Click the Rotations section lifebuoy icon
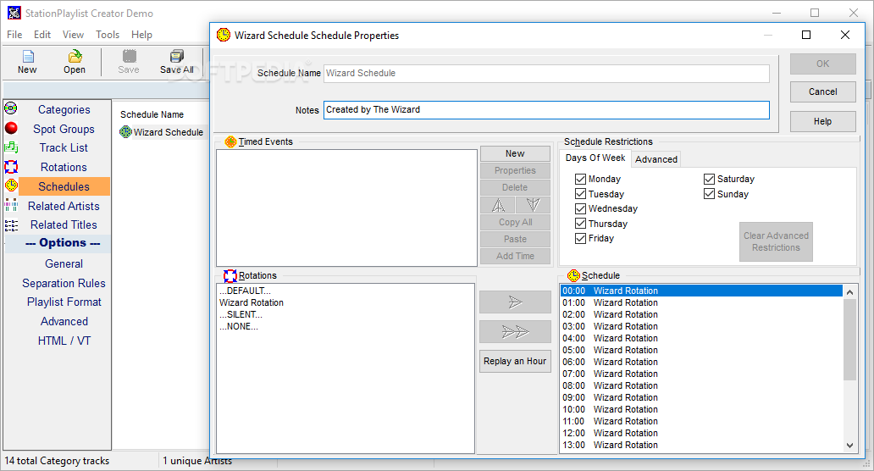This screenshot has height=471, width=874. coord(230,276)
